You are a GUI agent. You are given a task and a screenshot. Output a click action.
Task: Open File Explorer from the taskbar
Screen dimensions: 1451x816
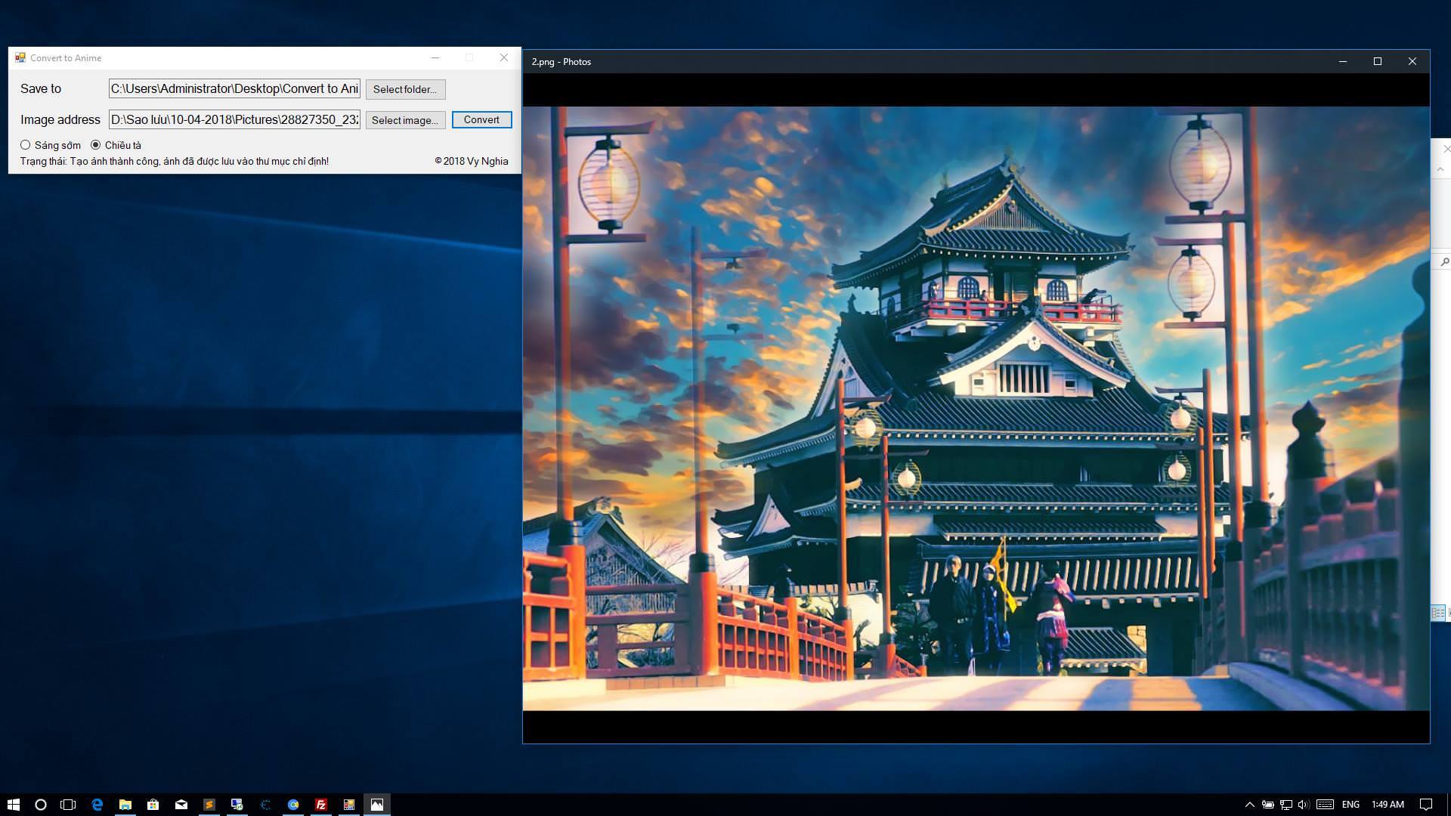(124, 804)
